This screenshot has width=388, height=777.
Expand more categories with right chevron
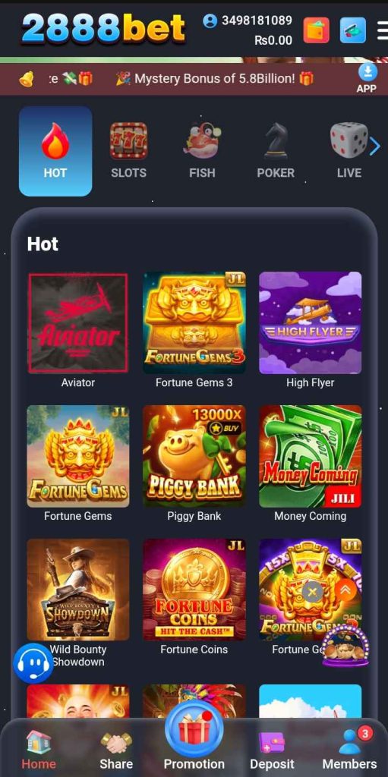[374, 146]
